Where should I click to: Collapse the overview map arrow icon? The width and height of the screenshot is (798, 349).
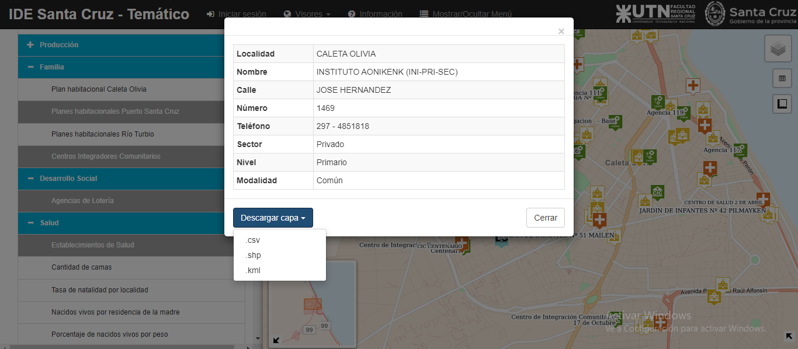276,340
